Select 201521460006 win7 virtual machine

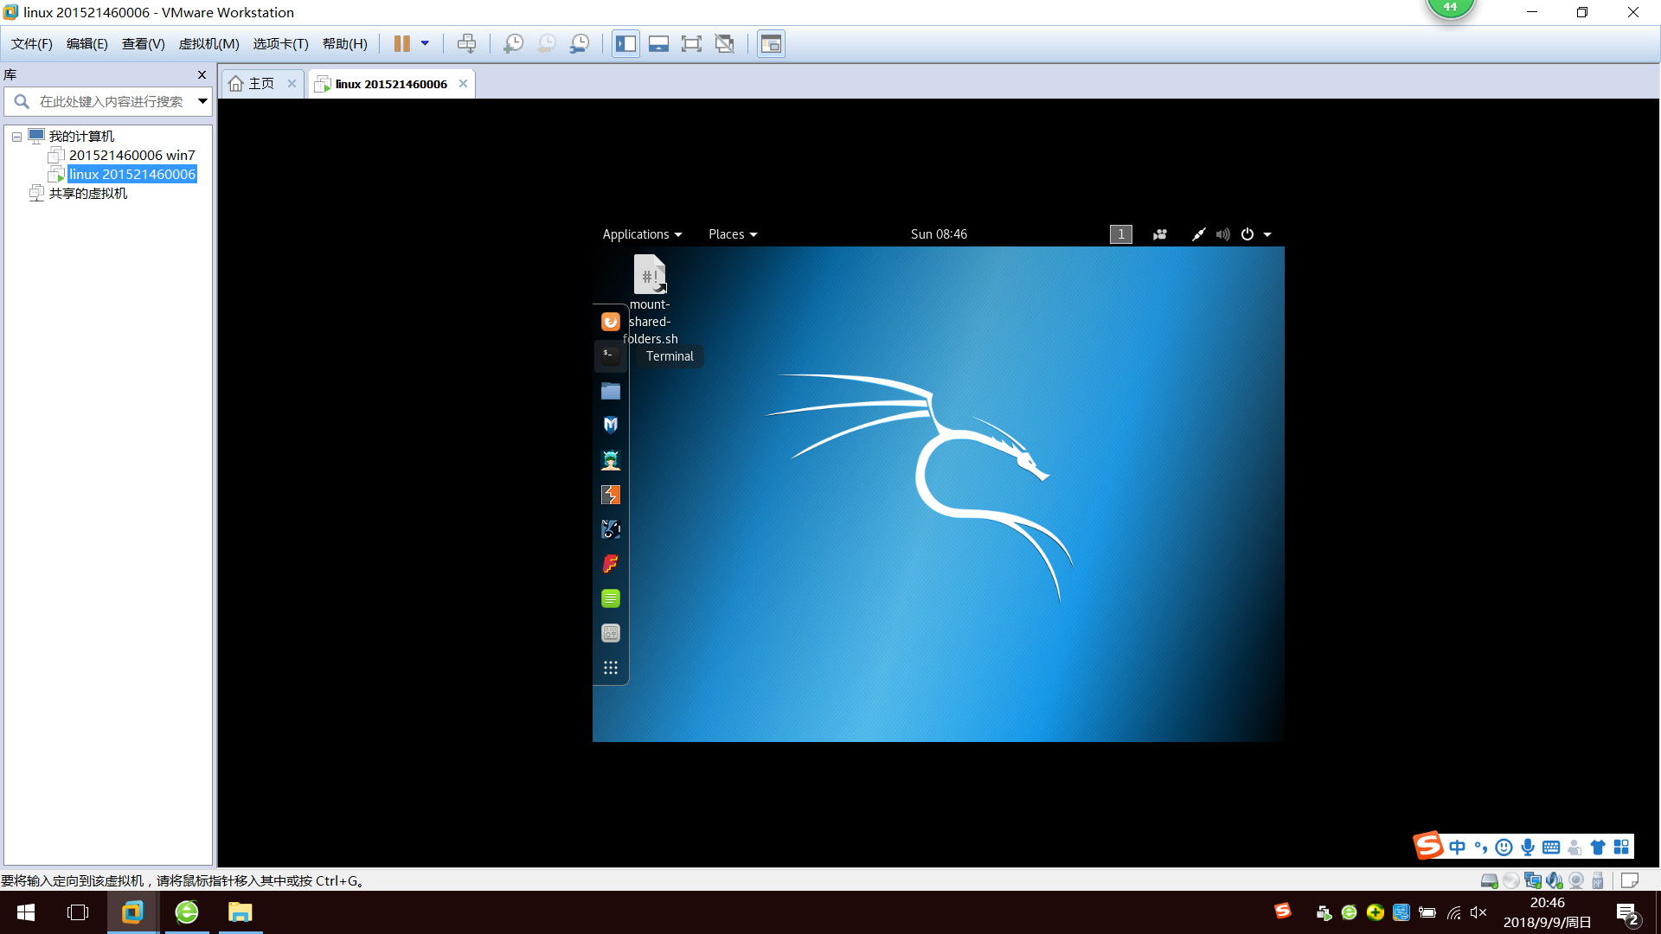click(131, 156)
